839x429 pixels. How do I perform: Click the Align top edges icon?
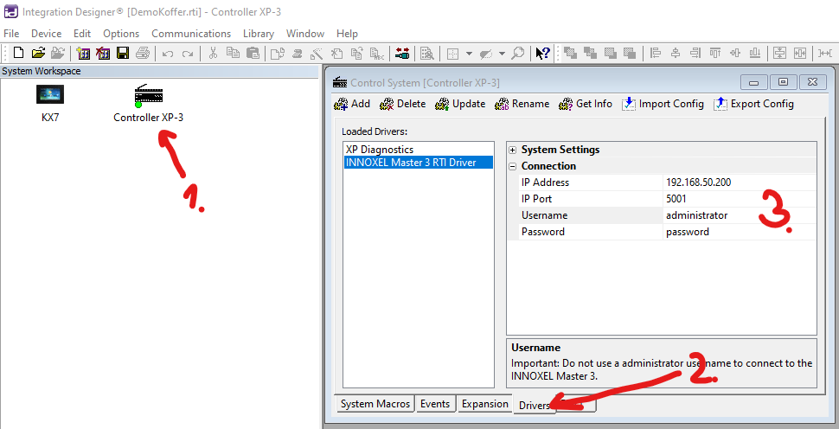tap(714, 53)
